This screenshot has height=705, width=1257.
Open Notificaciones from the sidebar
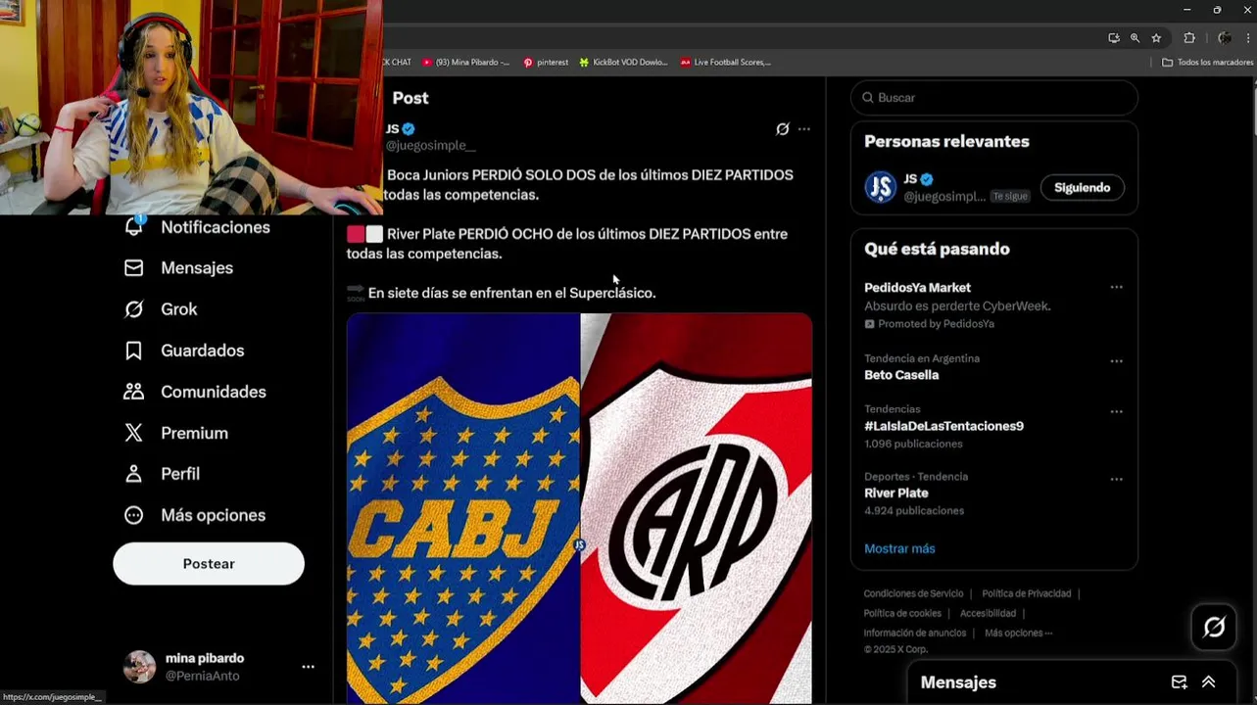click(196, 227)
